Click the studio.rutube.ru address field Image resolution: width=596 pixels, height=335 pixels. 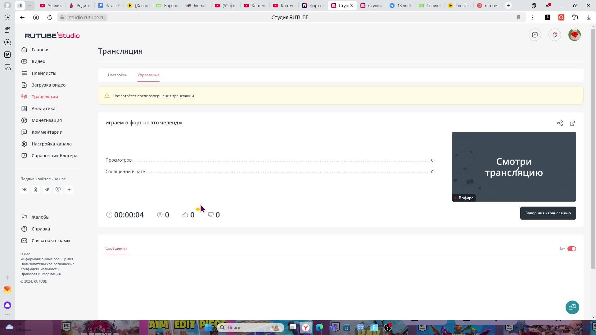[87, 17]
